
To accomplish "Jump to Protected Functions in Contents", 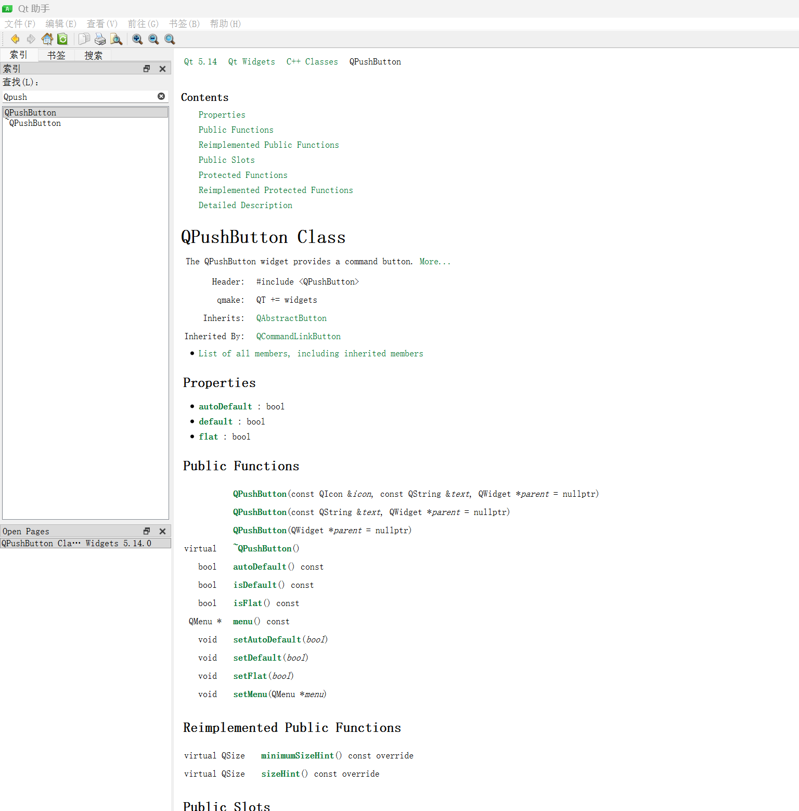I will 243,175.
